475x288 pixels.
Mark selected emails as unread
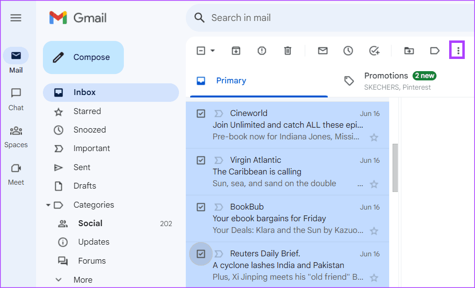pyautogui.click(x=323, y=51)
